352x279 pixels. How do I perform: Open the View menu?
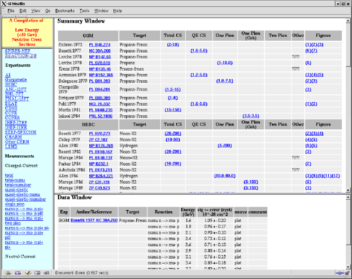(x=36, y=11)
